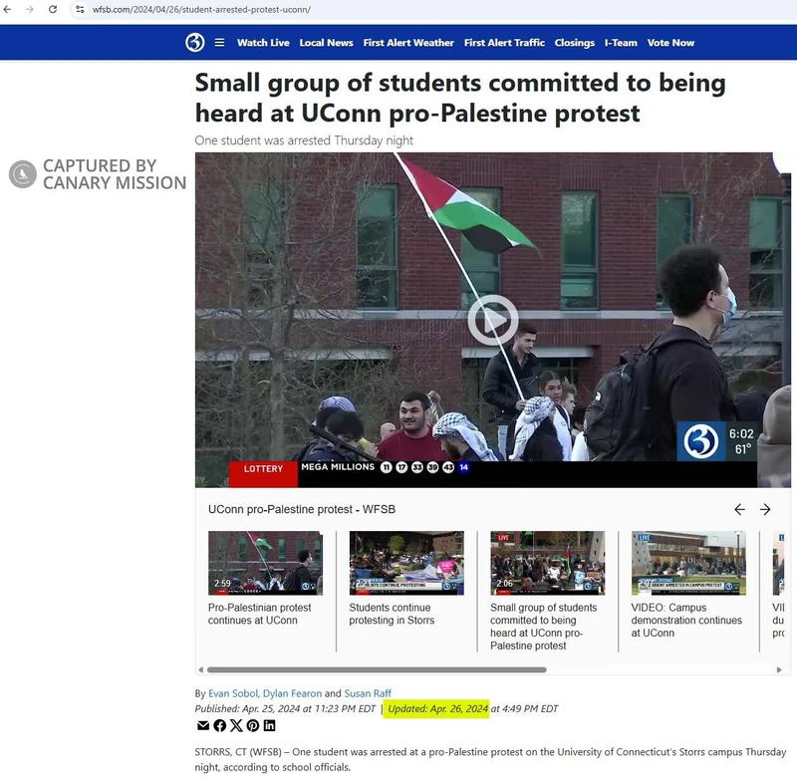Image resolution: width=797 pixels, height=778 pixels.
Task: Open Local News menu item
Action: point(327,43)
